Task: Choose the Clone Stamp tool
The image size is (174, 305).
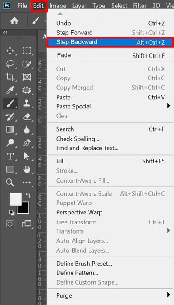Action: (27, 104)
